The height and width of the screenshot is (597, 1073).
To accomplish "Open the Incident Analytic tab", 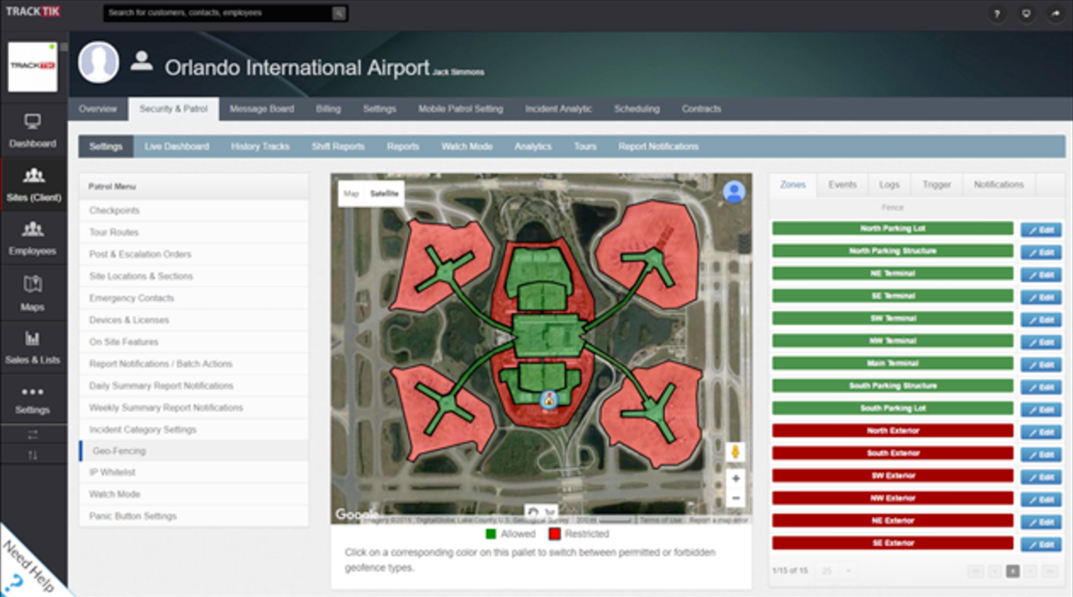I will click(558, 109).
